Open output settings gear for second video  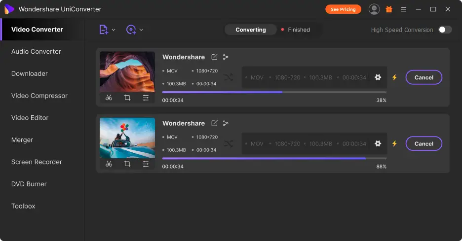click(378, 143)
